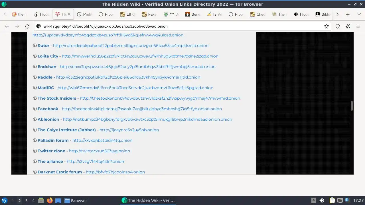This screenshot has height=205, width=365.
Task: Open the shield security level icon
Action: point(338,26)
